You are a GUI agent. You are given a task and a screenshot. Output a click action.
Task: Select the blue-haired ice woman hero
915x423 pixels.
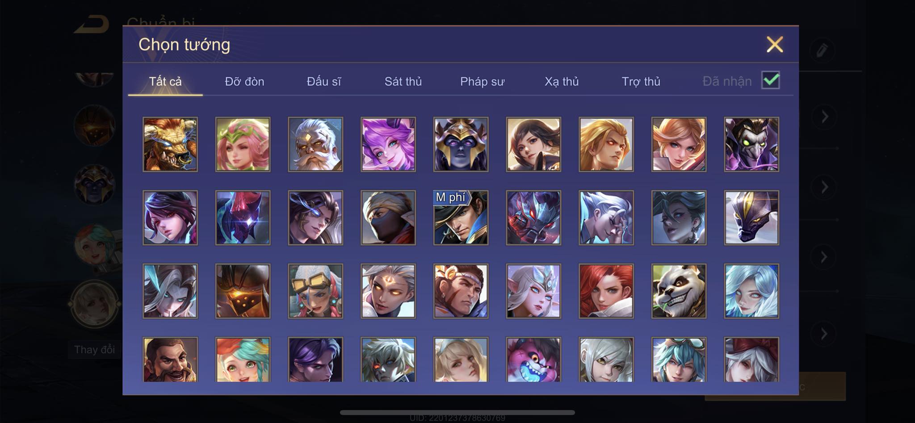751,291
